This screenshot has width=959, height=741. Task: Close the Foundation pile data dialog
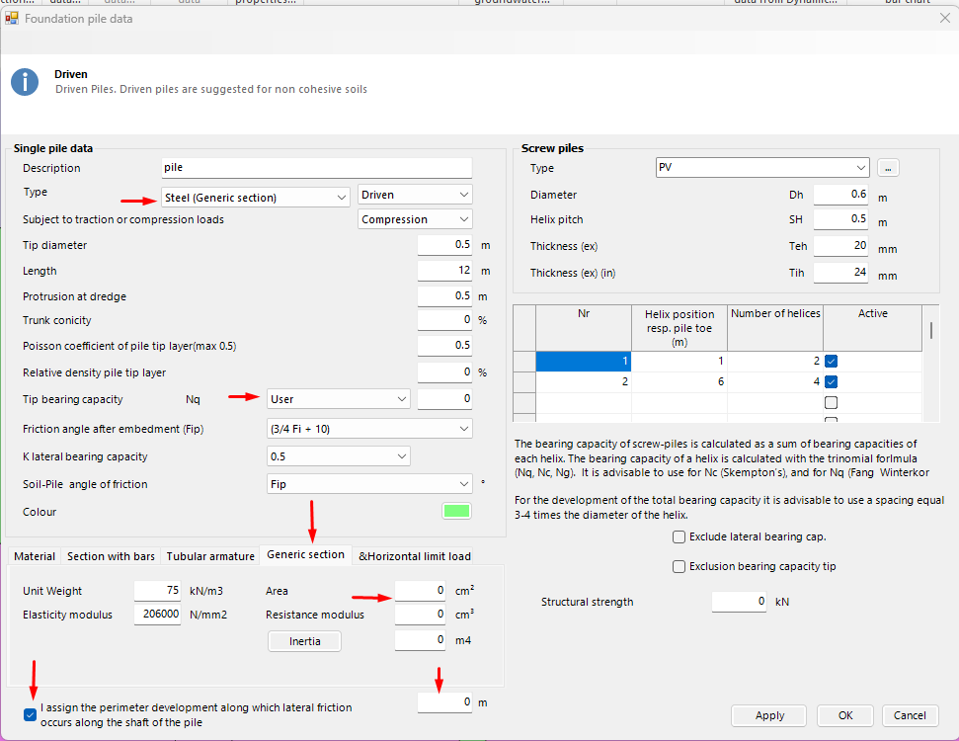(945, 19)
